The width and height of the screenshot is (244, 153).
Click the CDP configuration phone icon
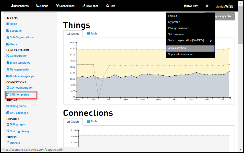(x=8, y=88)
